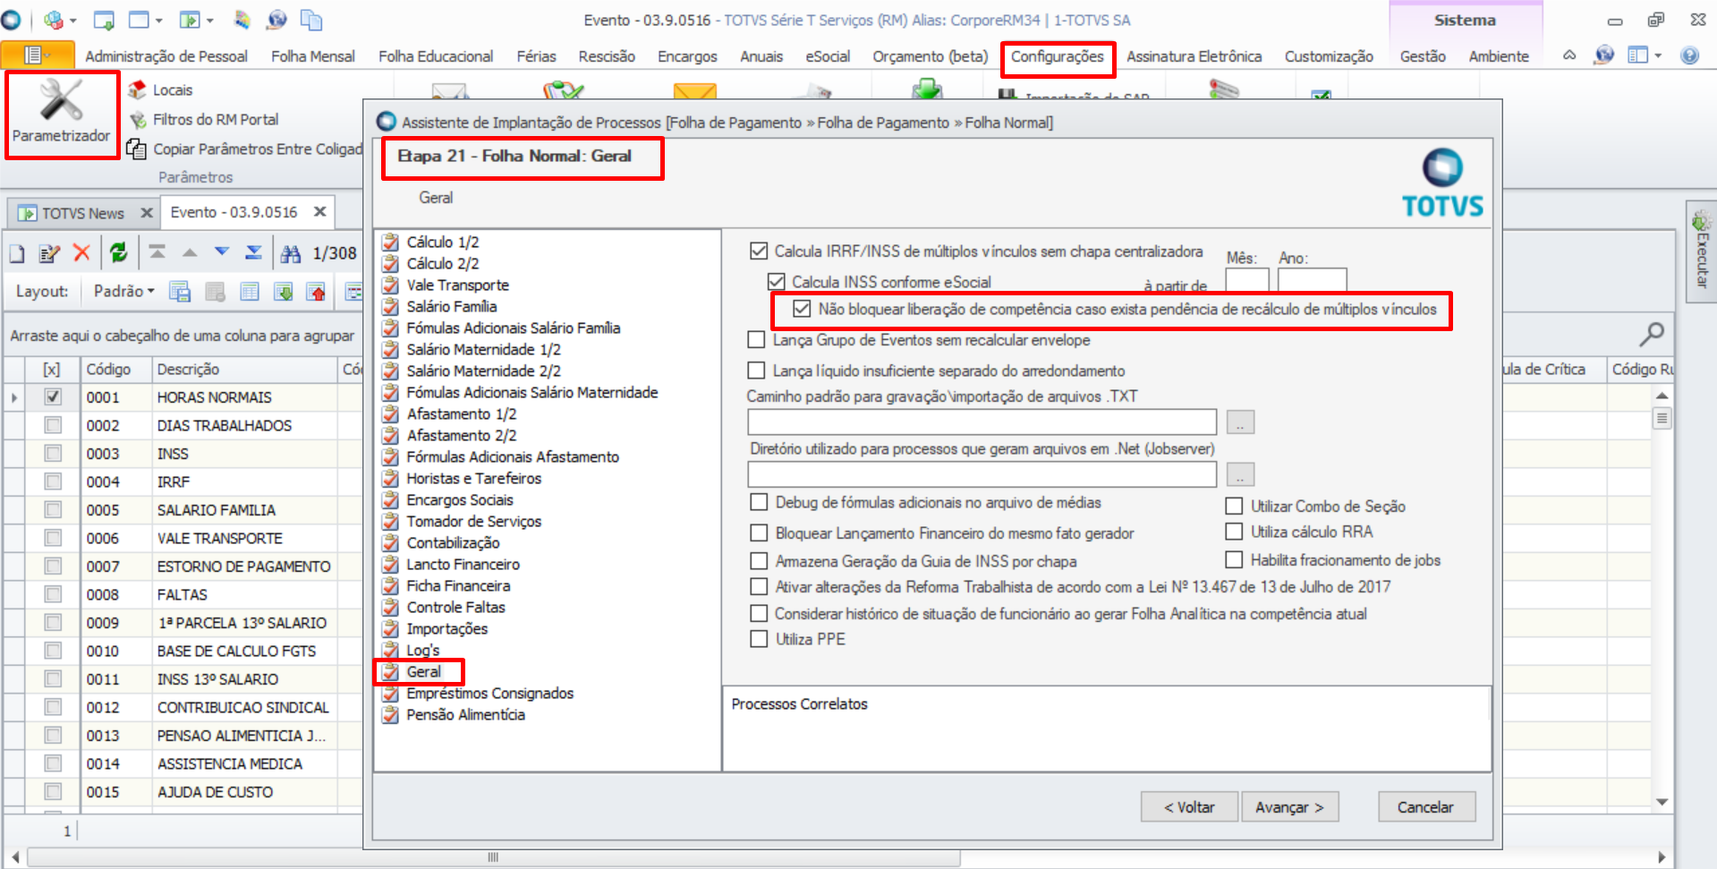
Task: Collapse the ribbon with the up chevron
Action: click(x=1569, y=55)
